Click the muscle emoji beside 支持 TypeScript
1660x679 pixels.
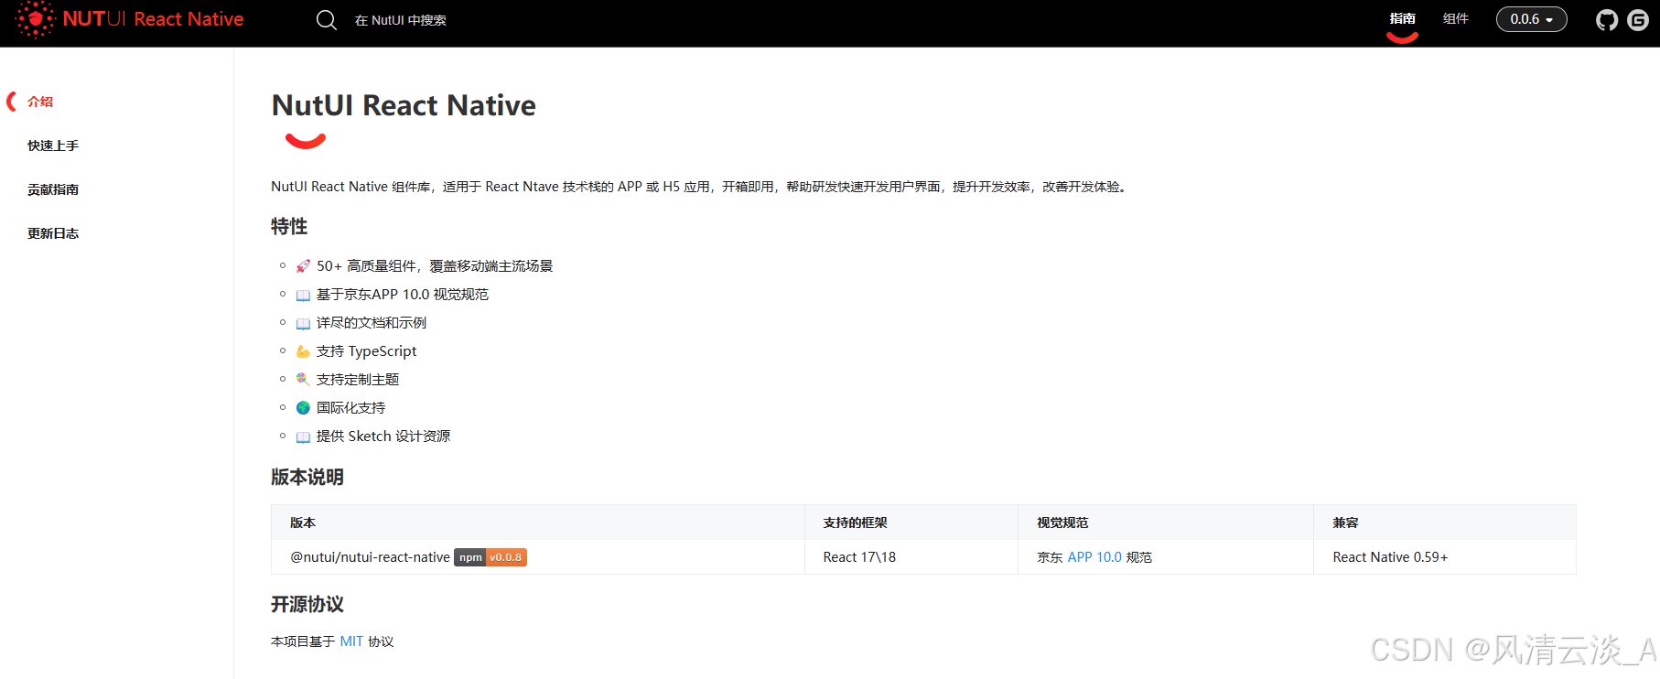pos(303,351)
